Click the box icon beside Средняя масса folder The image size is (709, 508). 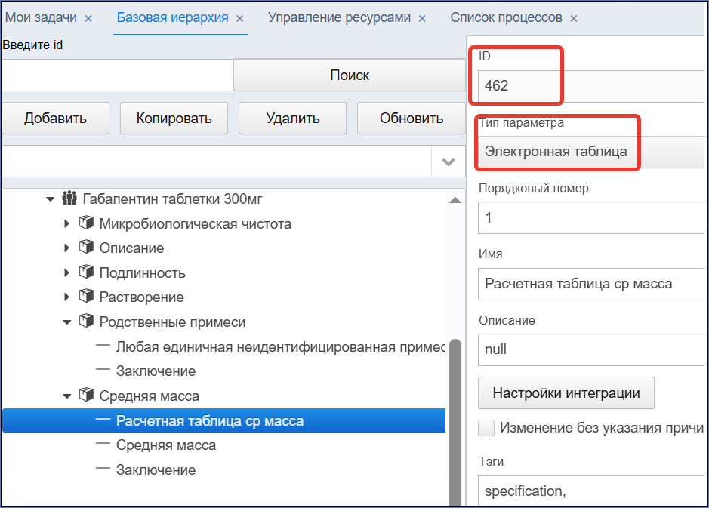click(86, 395)
